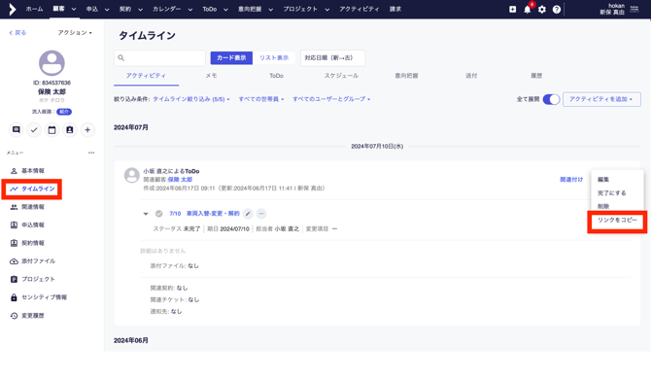Screen dimensions: 651x380
Task: Click the 関連付け link
Action: (x=571, y=180)
